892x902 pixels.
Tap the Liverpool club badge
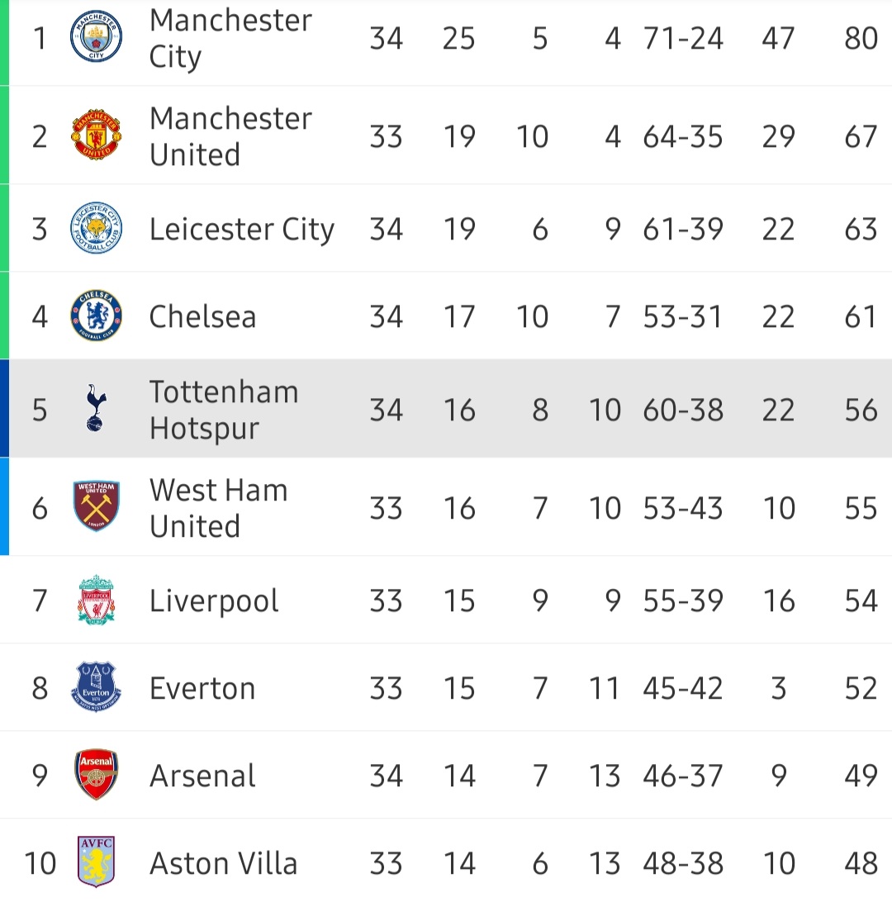click(x=96, y=601)
